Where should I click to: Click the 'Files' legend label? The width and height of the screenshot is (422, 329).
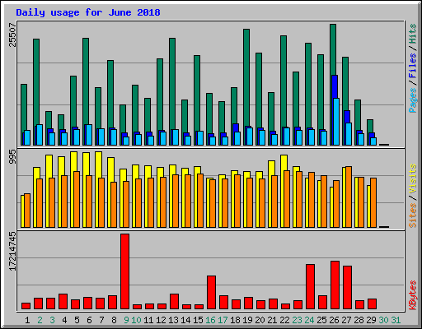pyautogui.click(x=412, y=65)
